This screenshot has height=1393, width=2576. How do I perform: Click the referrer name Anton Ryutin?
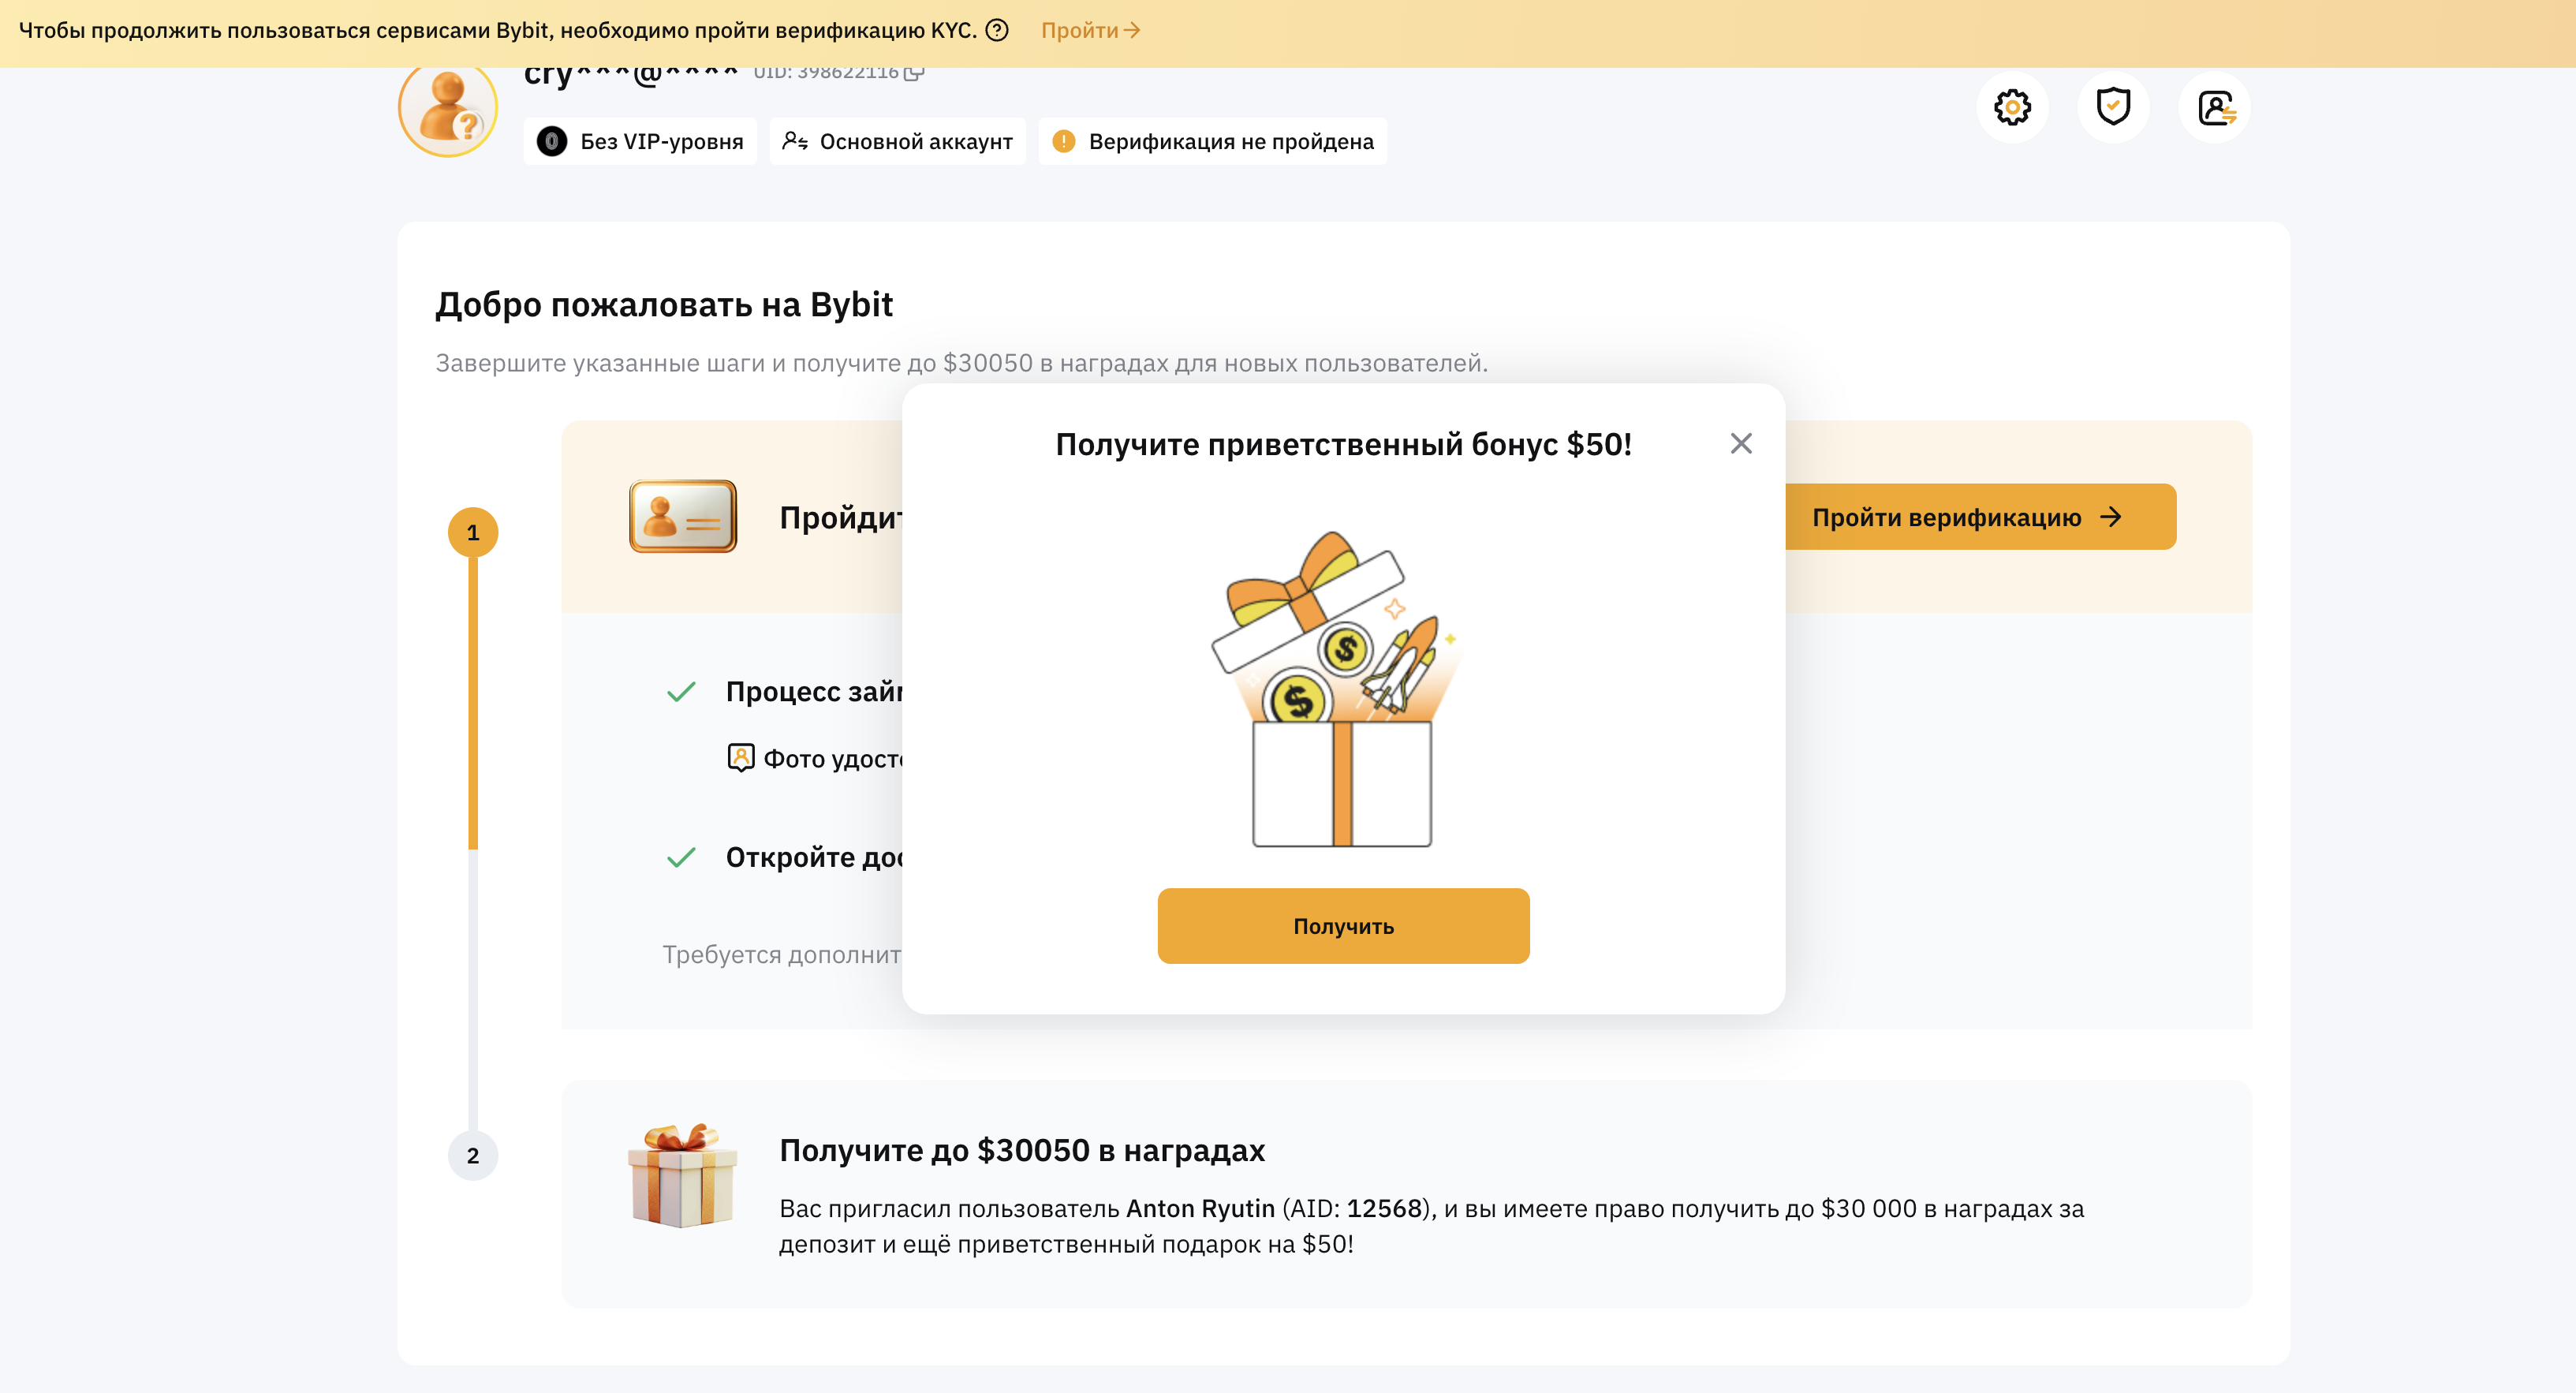click(x=1200, y=1208)
